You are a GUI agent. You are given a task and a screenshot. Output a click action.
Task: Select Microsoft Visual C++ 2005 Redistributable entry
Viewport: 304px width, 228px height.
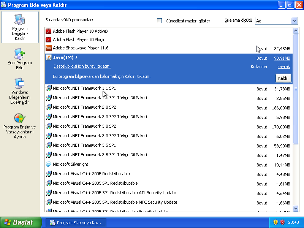[169, 174]
